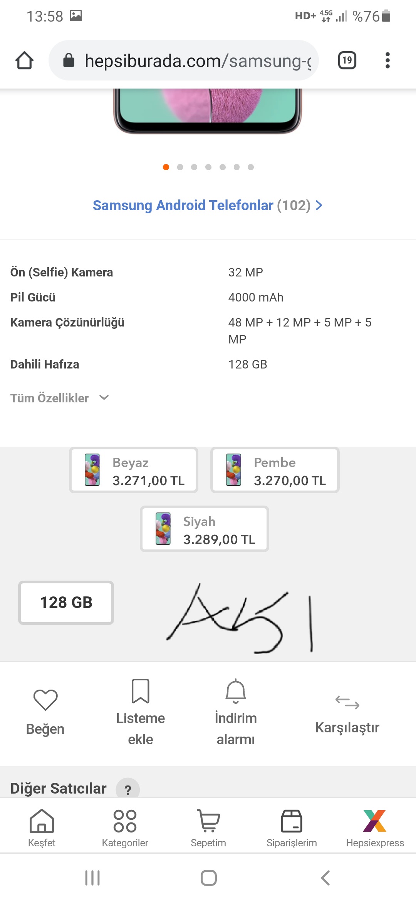Image resolution: width=416 pixels, height=901 pixels.
Task: Open the Samsung Android Telefonlar category link
Action: click(x=208, y=205)
